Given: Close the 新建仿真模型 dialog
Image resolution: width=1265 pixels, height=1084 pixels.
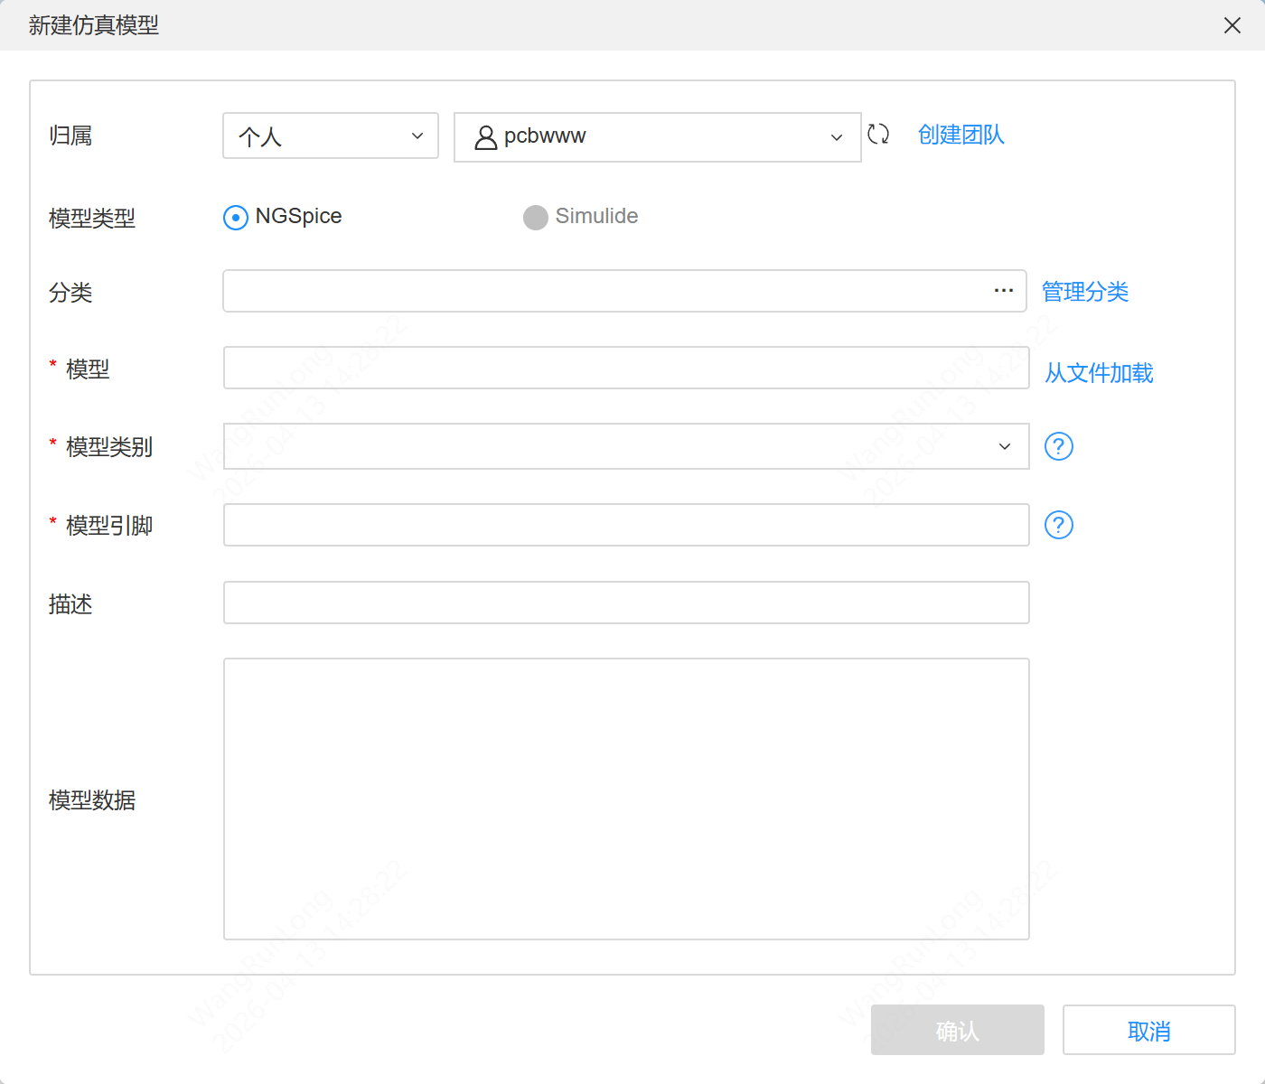Looking at the screenshot, I should click(1232, 25).
